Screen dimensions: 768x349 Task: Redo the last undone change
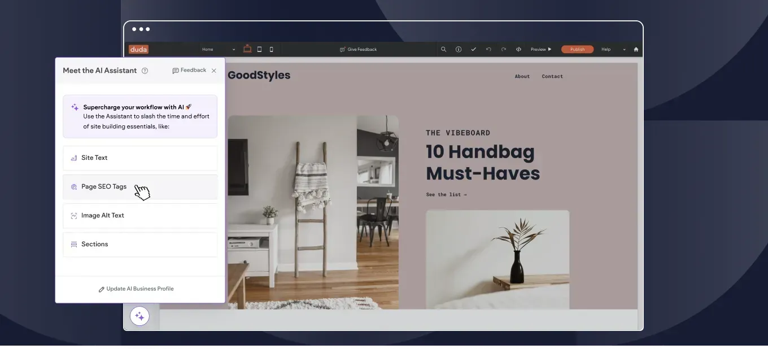[x=504, y=49]
